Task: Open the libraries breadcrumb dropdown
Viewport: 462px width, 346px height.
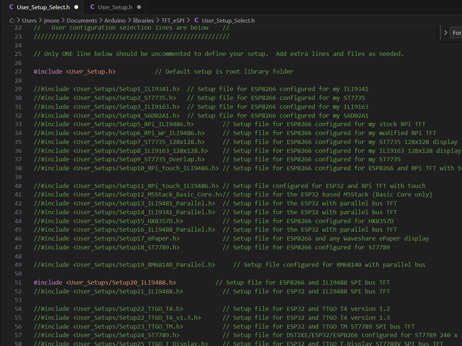Action: pos(144,20)
